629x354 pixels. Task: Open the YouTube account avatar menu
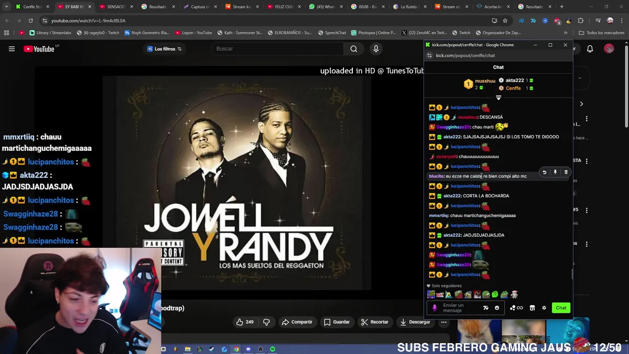[x=609, y=49]
